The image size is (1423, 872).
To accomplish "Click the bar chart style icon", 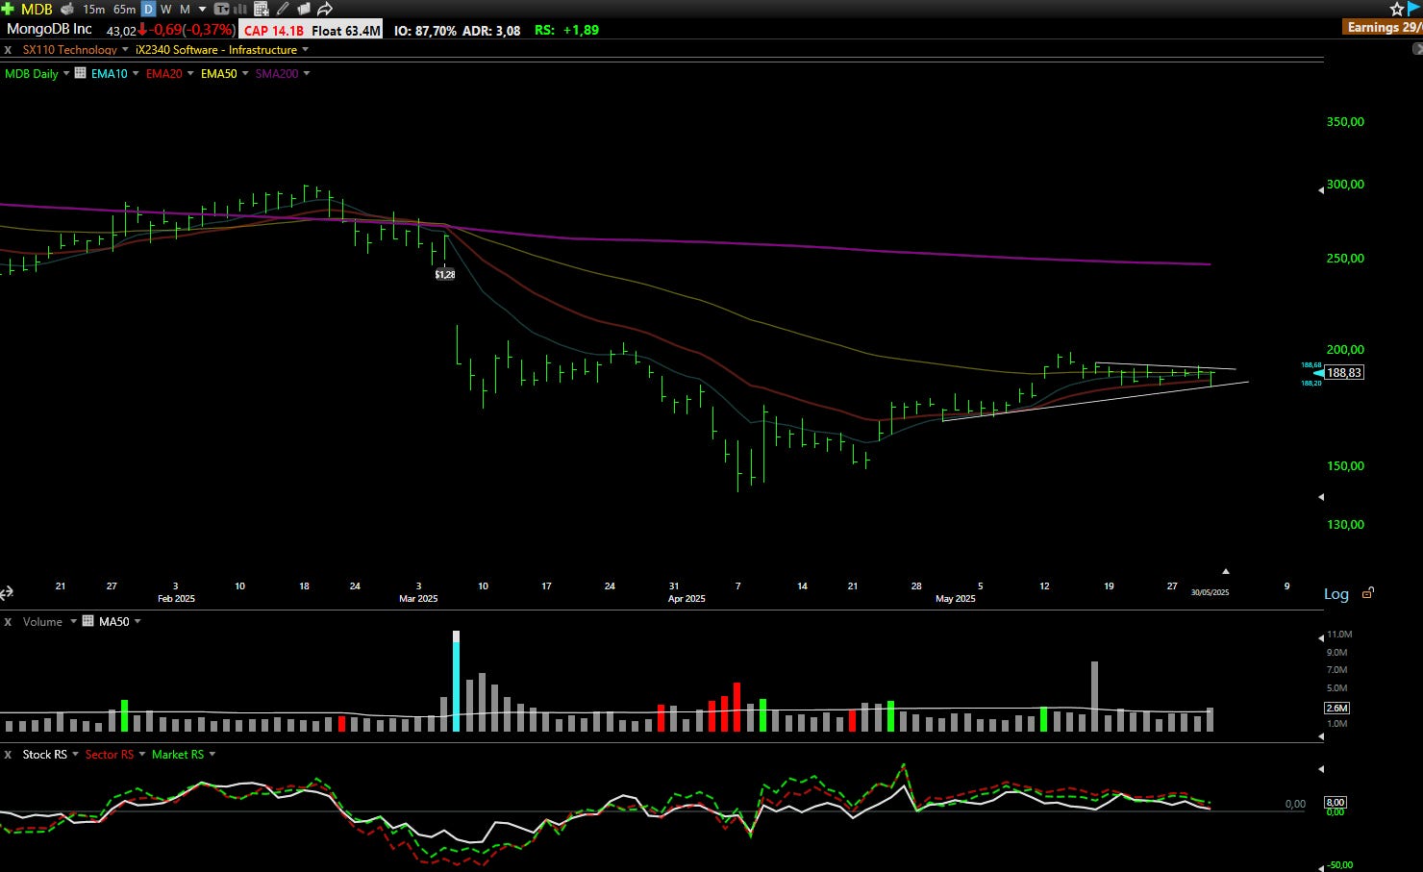I will (239, 9).
